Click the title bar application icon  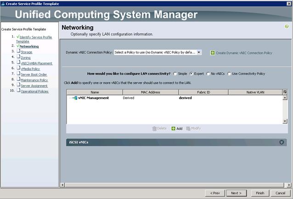[3, 4]
